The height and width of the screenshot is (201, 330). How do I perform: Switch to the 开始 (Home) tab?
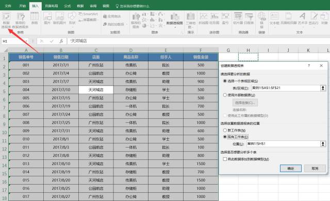(23, 6)
